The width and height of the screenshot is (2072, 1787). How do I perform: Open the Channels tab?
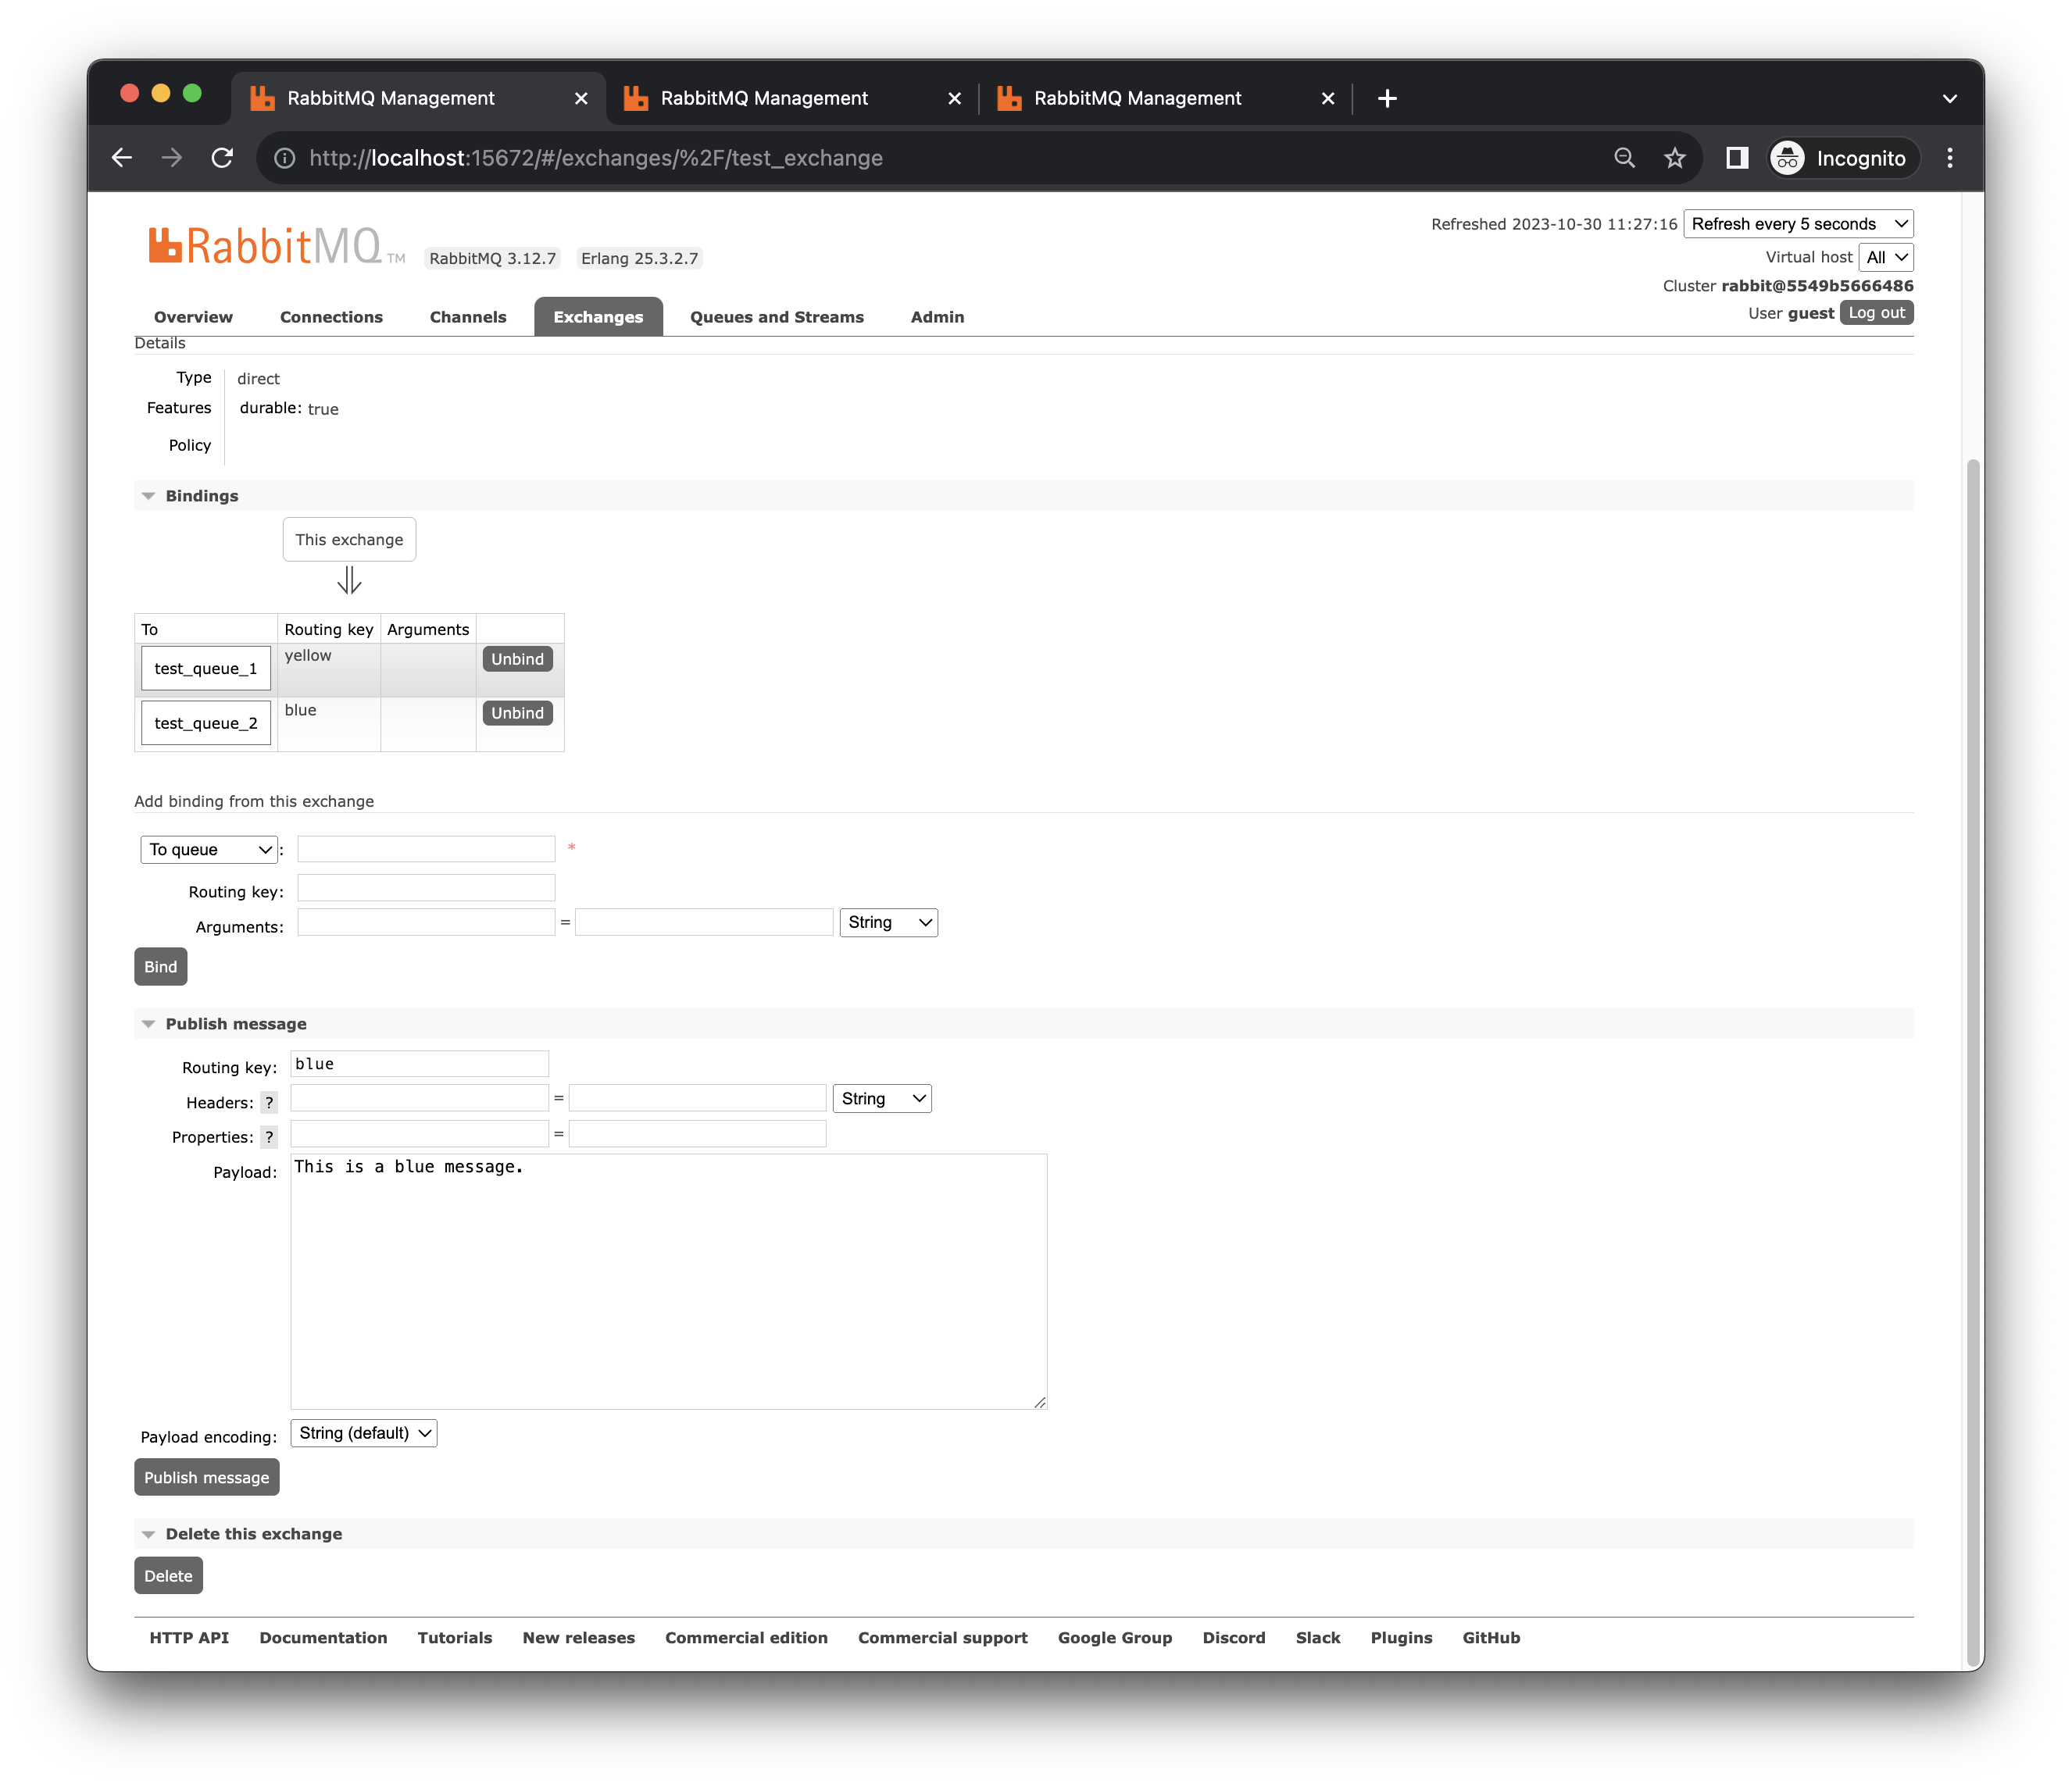click(x=468, y=317)
